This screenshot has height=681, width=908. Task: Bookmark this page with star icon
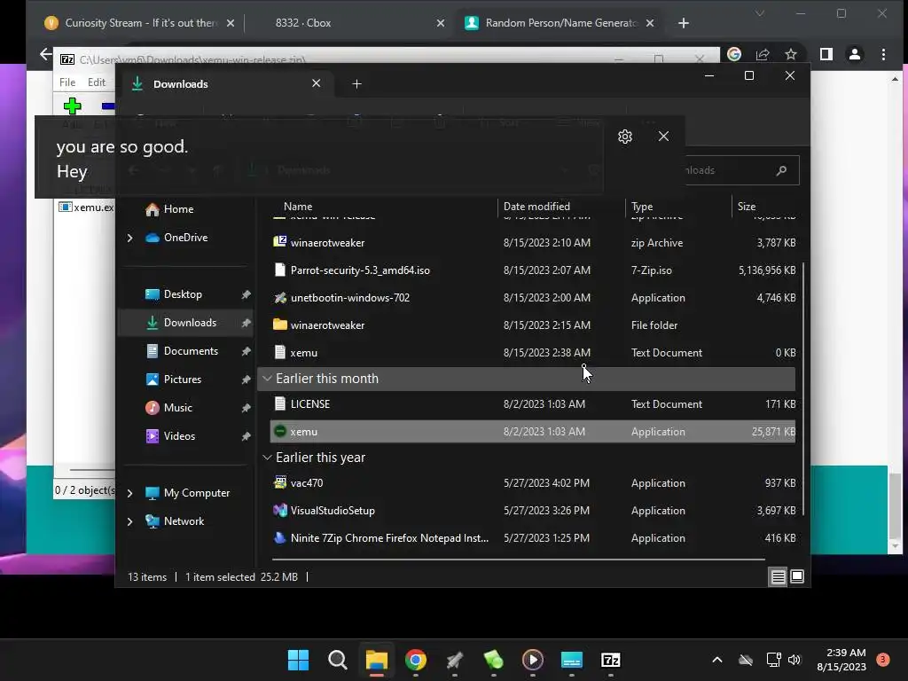tap(790, 54)
